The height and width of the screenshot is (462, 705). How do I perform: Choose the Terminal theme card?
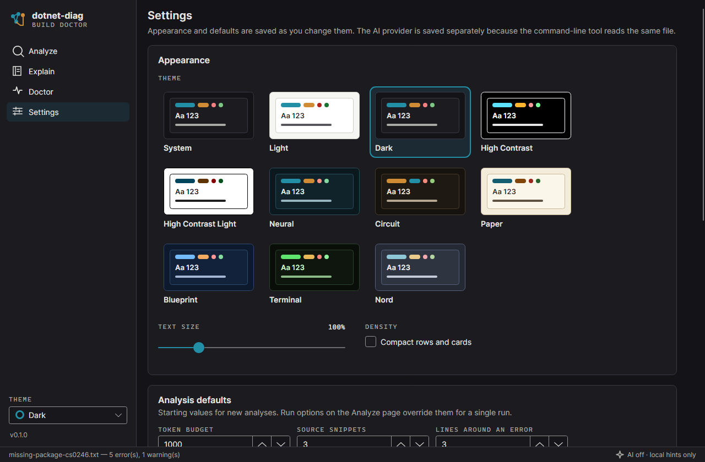click(314, 274)
